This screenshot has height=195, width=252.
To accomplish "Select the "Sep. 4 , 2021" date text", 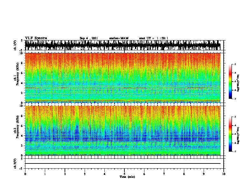I will (x=89, y=38).
